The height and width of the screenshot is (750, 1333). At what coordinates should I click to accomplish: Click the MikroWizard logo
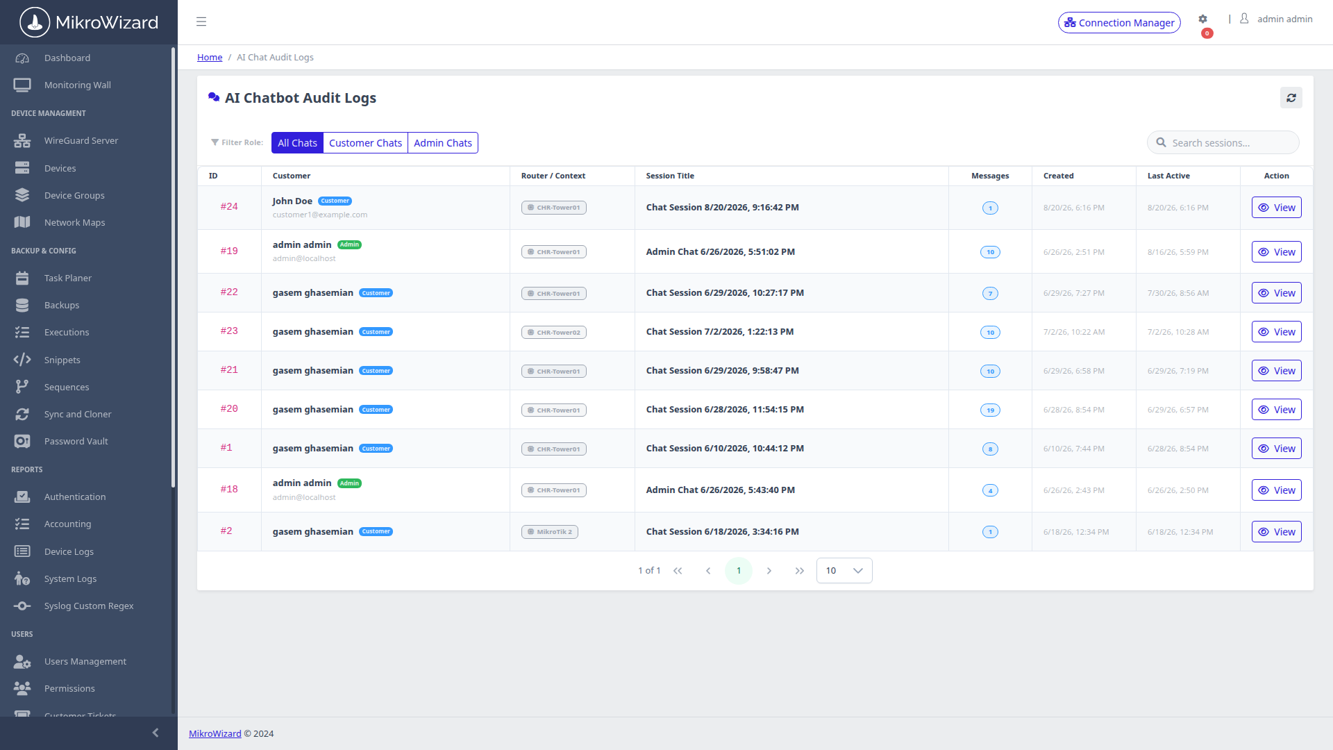(89, 22)
